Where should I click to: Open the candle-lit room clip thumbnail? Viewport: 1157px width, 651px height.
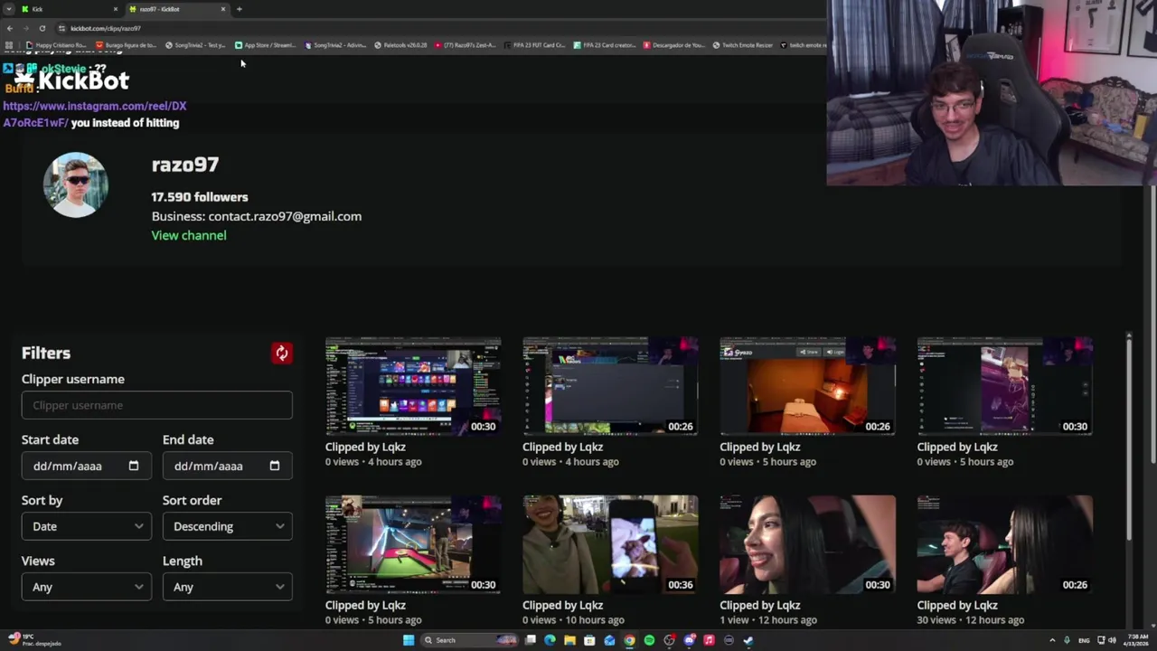[807, 386]
